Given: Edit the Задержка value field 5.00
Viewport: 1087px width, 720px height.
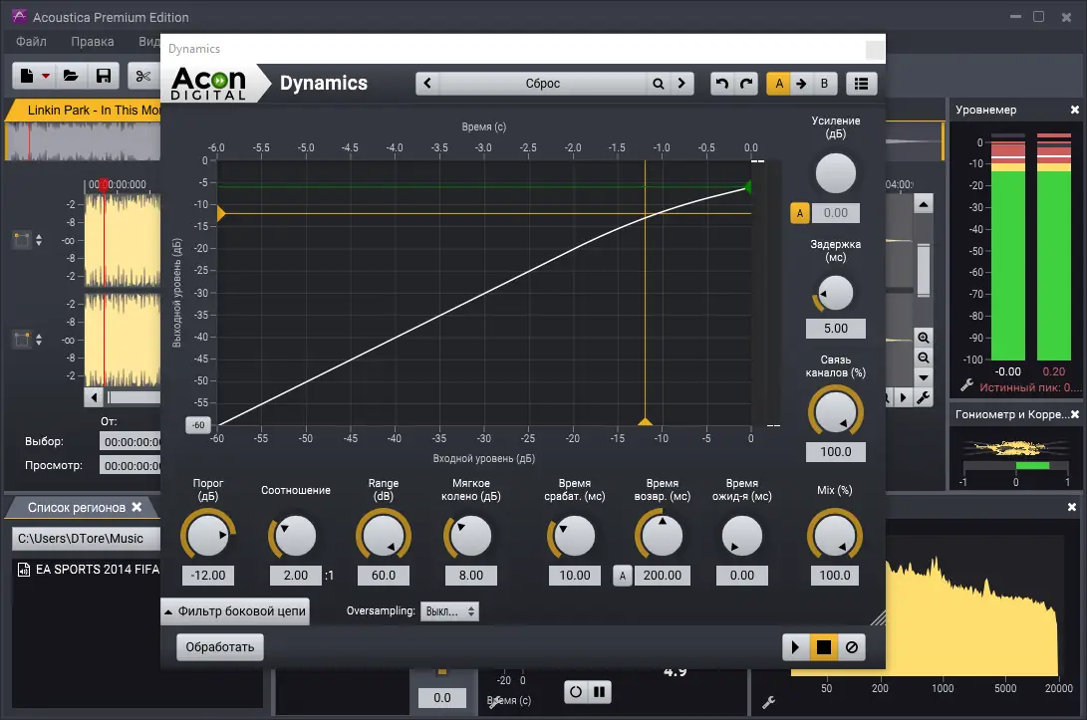Looking at the screenshot, I should [835, 329].
